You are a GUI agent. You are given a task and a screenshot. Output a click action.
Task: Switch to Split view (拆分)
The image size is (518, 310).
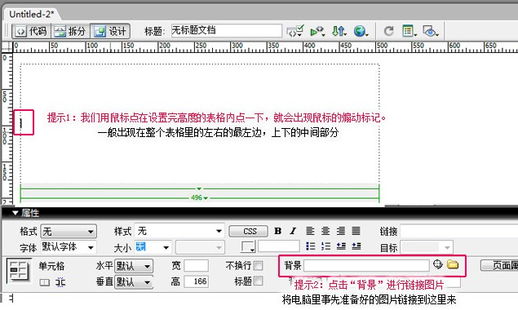[x=70, y=31]
